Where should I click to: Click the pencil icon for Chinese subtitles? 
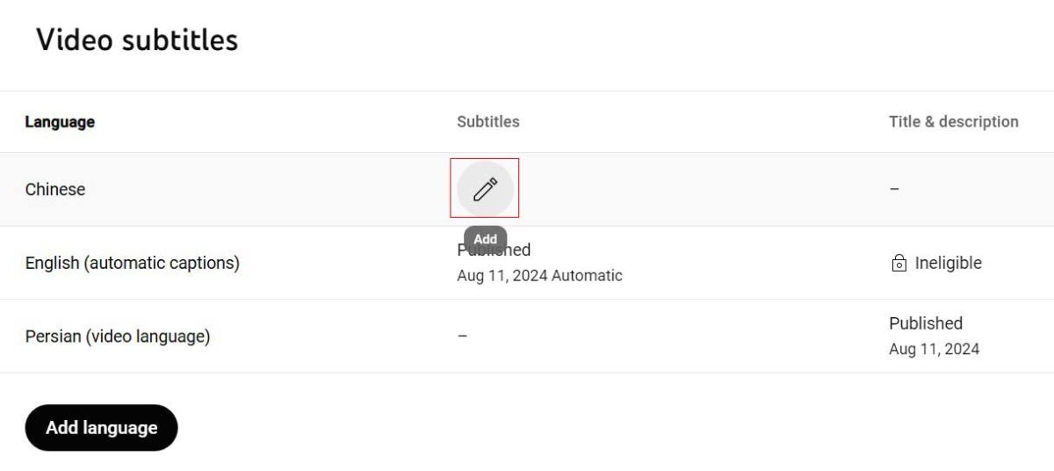pos(485,189)
